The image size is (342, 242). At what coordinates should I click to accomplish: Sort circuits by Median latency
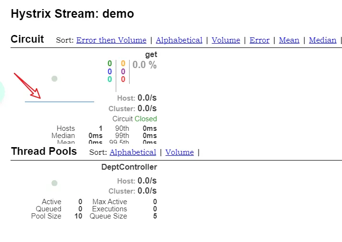click(x=322, y=40)
